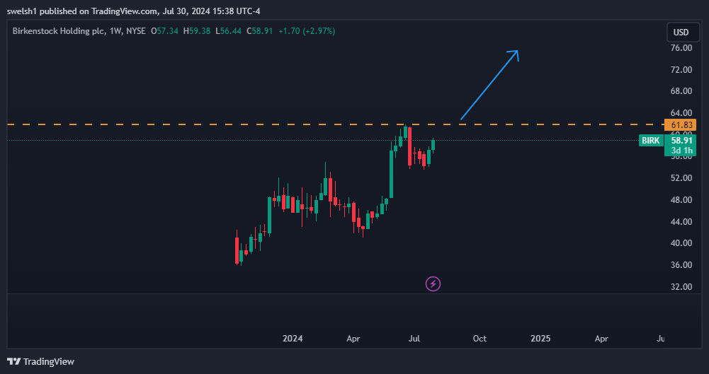Click the low value L56.44
The image size is (709, 374).
tap(228, 31)
